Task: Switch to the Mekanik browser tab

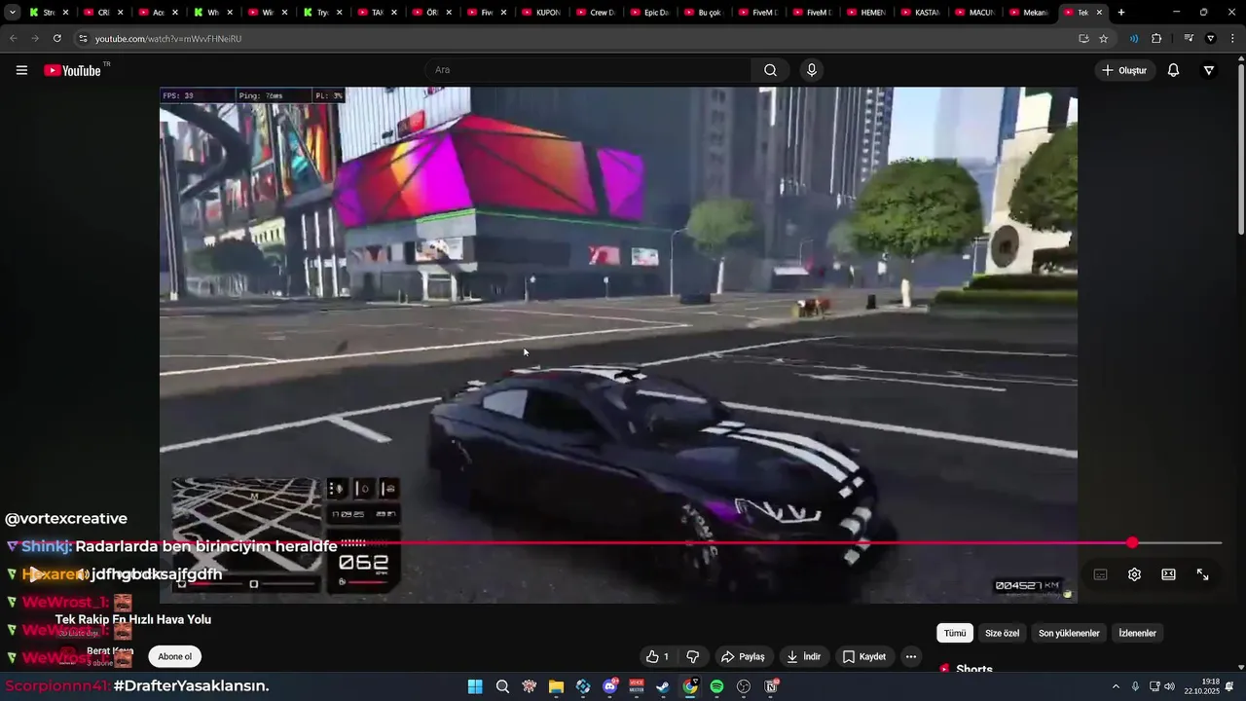Action: coord(1030,13)
